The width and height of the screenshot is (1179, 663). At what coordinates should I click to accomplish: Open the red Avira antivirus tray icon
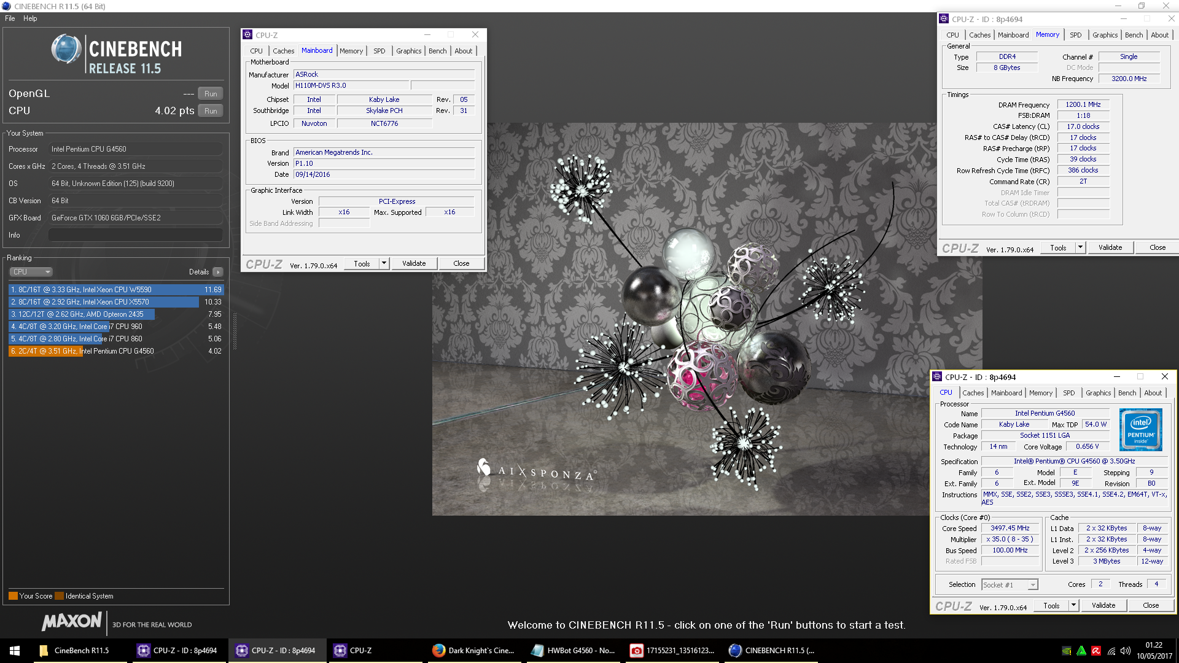coord(1096,651)
